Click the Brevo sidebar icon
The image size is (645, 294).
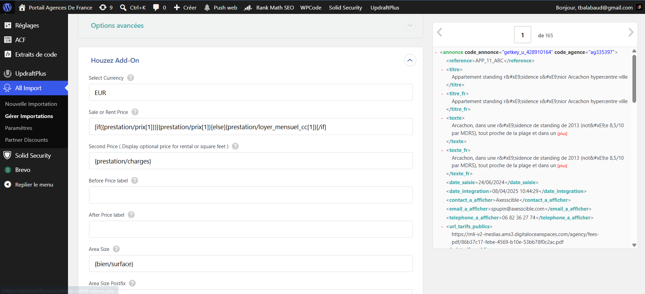(x=8, y=170)
